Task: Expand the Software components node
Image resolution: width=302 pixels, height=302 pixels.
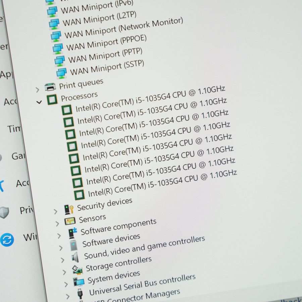Action: pos(59,236)
